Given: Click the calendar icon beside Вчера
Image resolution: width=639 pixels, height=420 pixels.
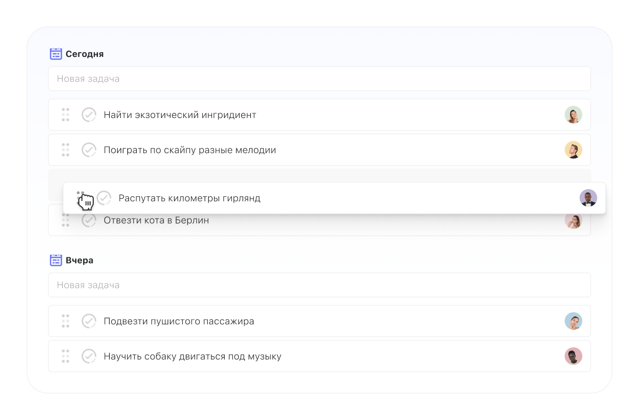Looking at the screenshot, I should tap(56, 260).
